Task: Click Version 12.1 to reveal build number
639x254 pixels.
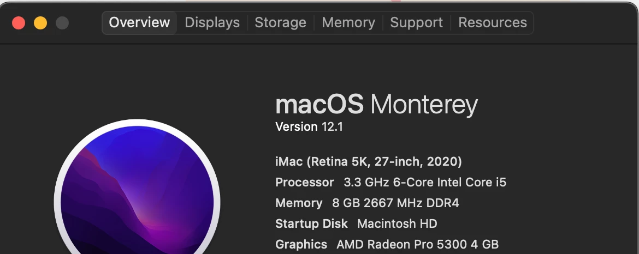Action: pos(309,127)
